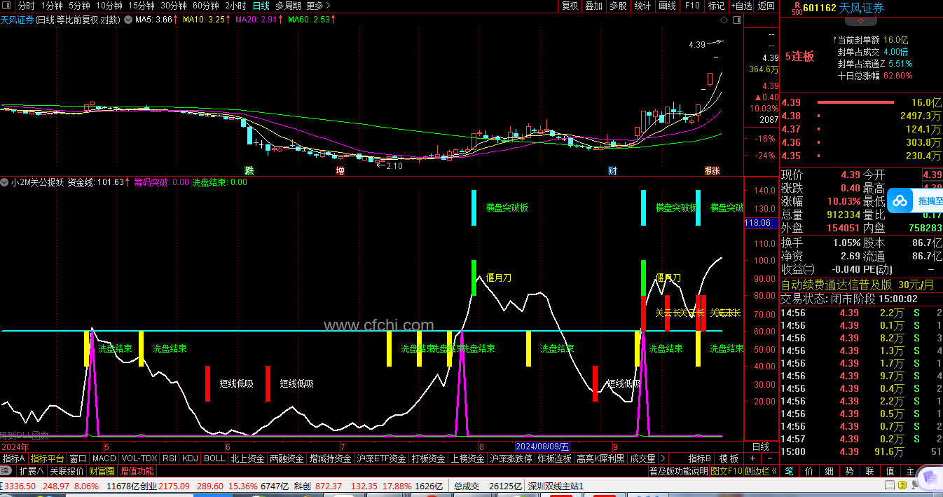The height and width of the screenshot is (497, 943).
Task: Select the 指标平台 tab
Action: [48, 458]
